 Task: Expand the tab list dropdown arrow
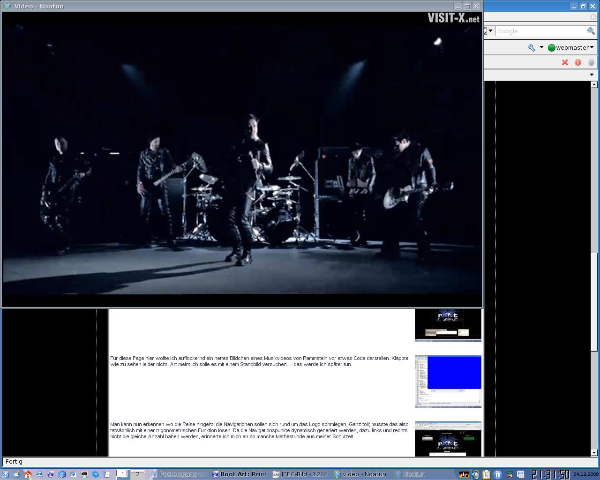click(592, 75)
